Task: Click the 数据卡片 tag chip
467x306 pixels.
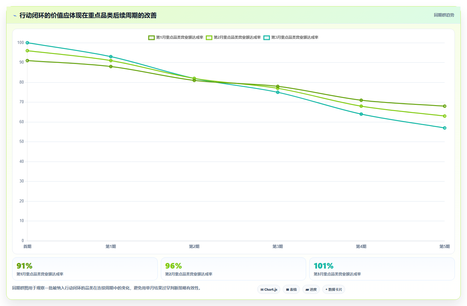Action: [334, 289]
